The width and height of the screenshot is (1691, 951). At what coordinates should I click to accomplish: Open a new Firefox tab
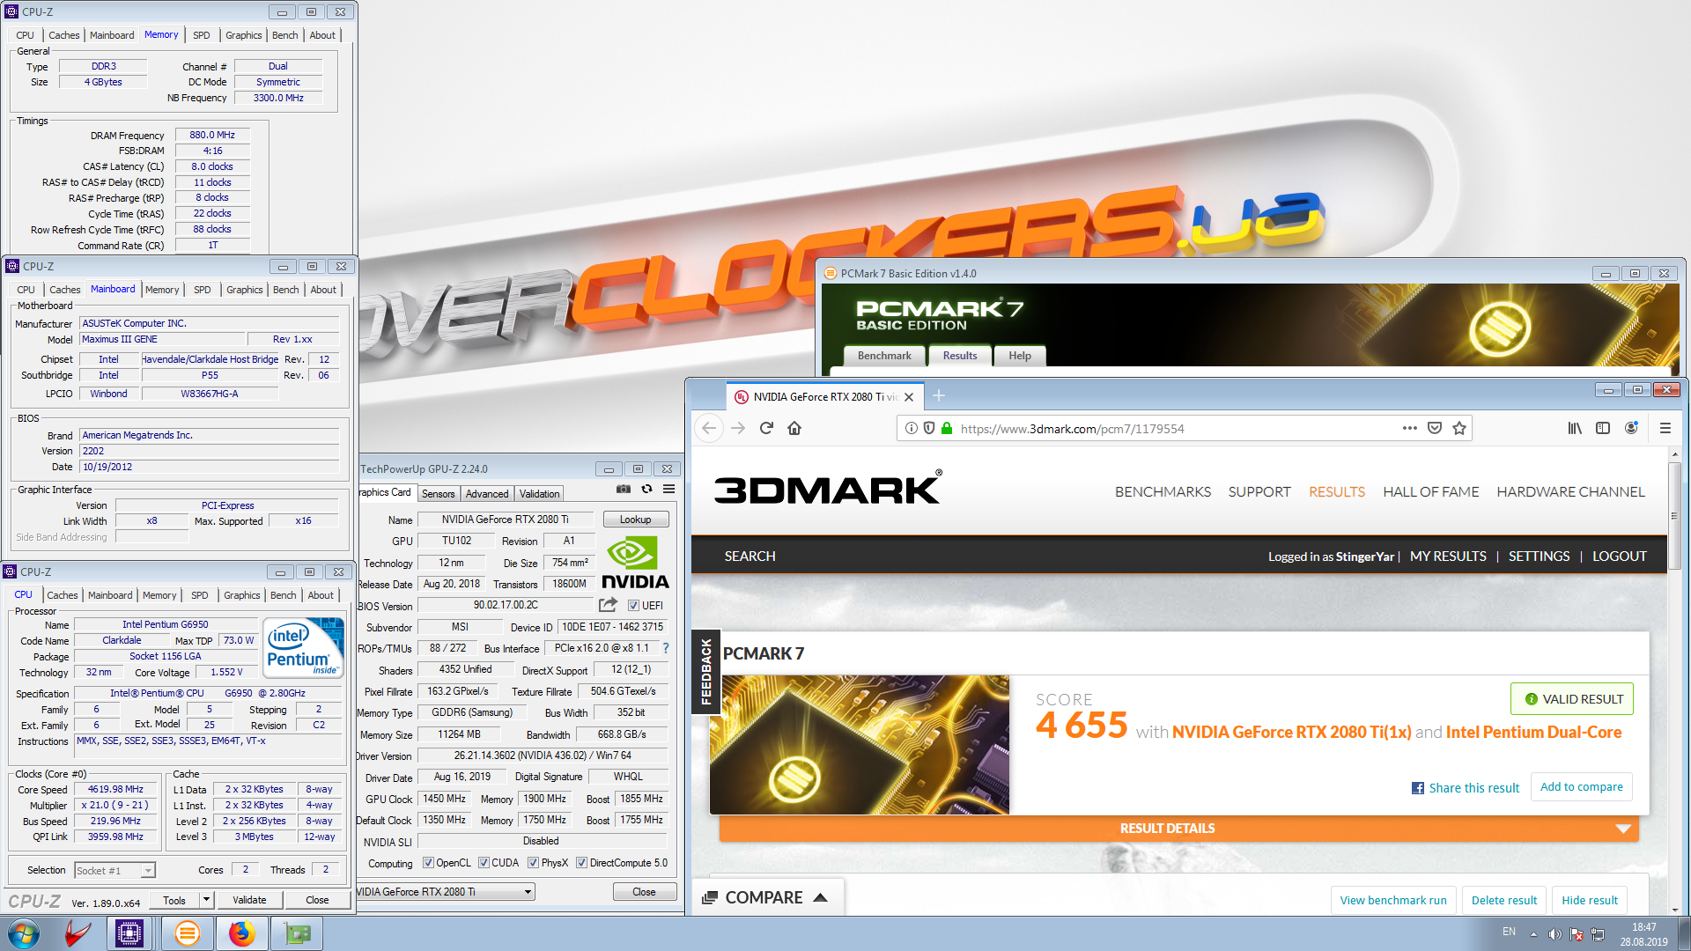[939, 396]
